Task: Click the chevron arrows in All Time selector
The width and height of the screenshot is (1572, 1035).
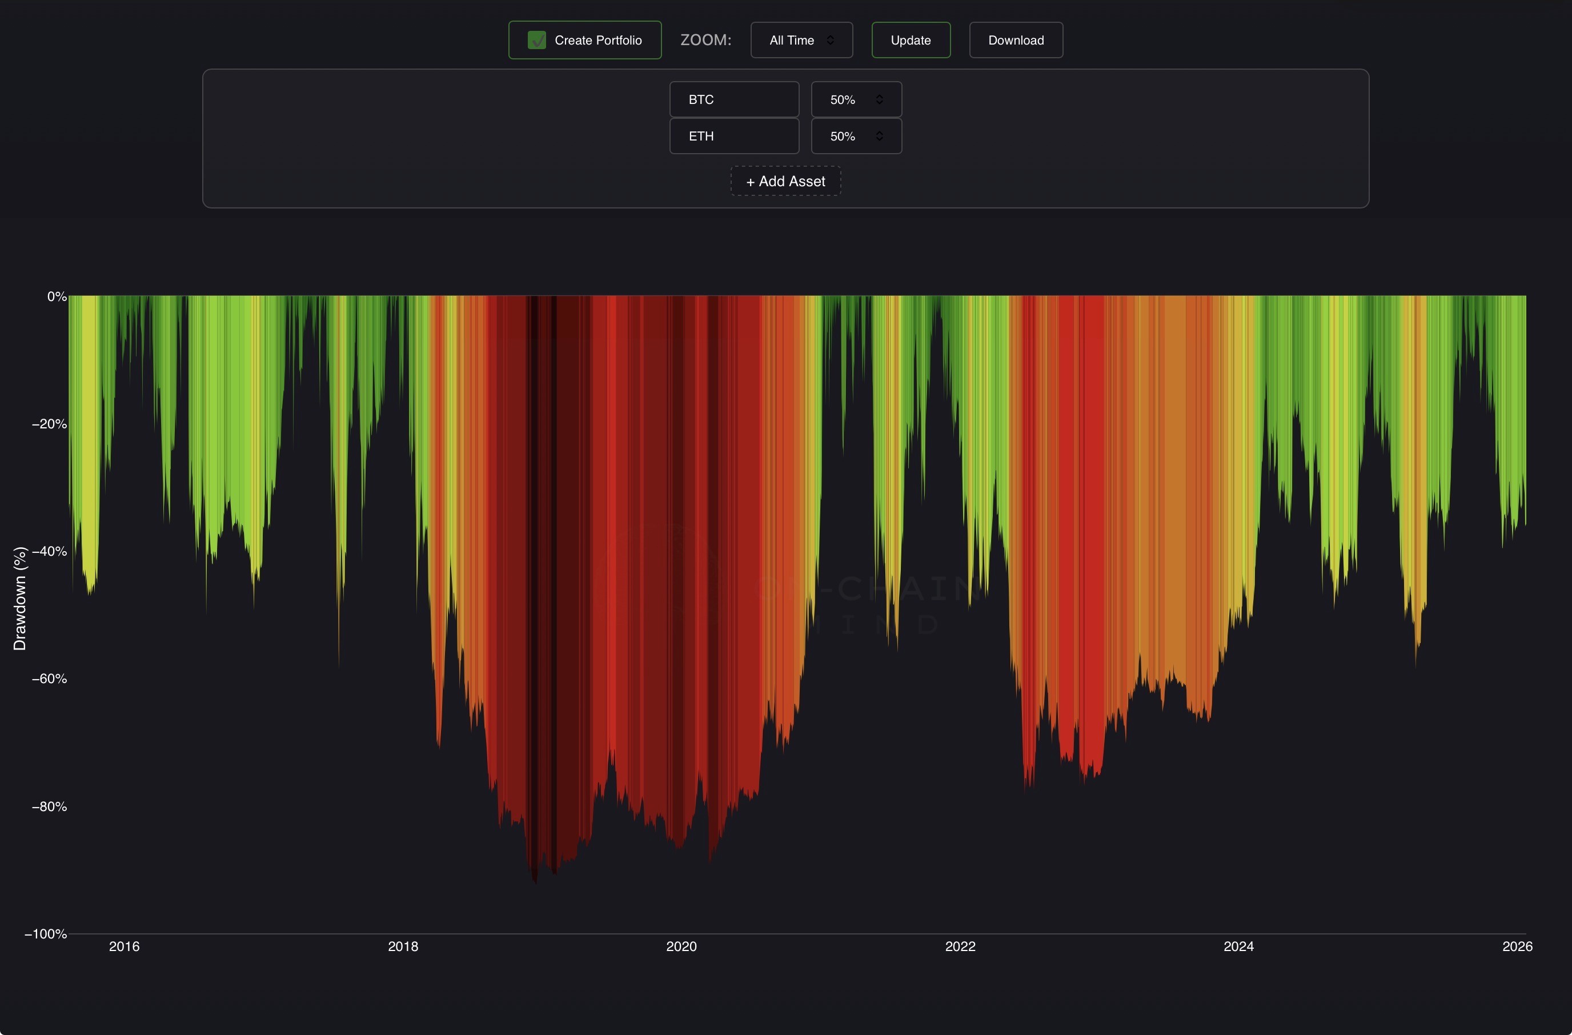Action: (830, 41)
